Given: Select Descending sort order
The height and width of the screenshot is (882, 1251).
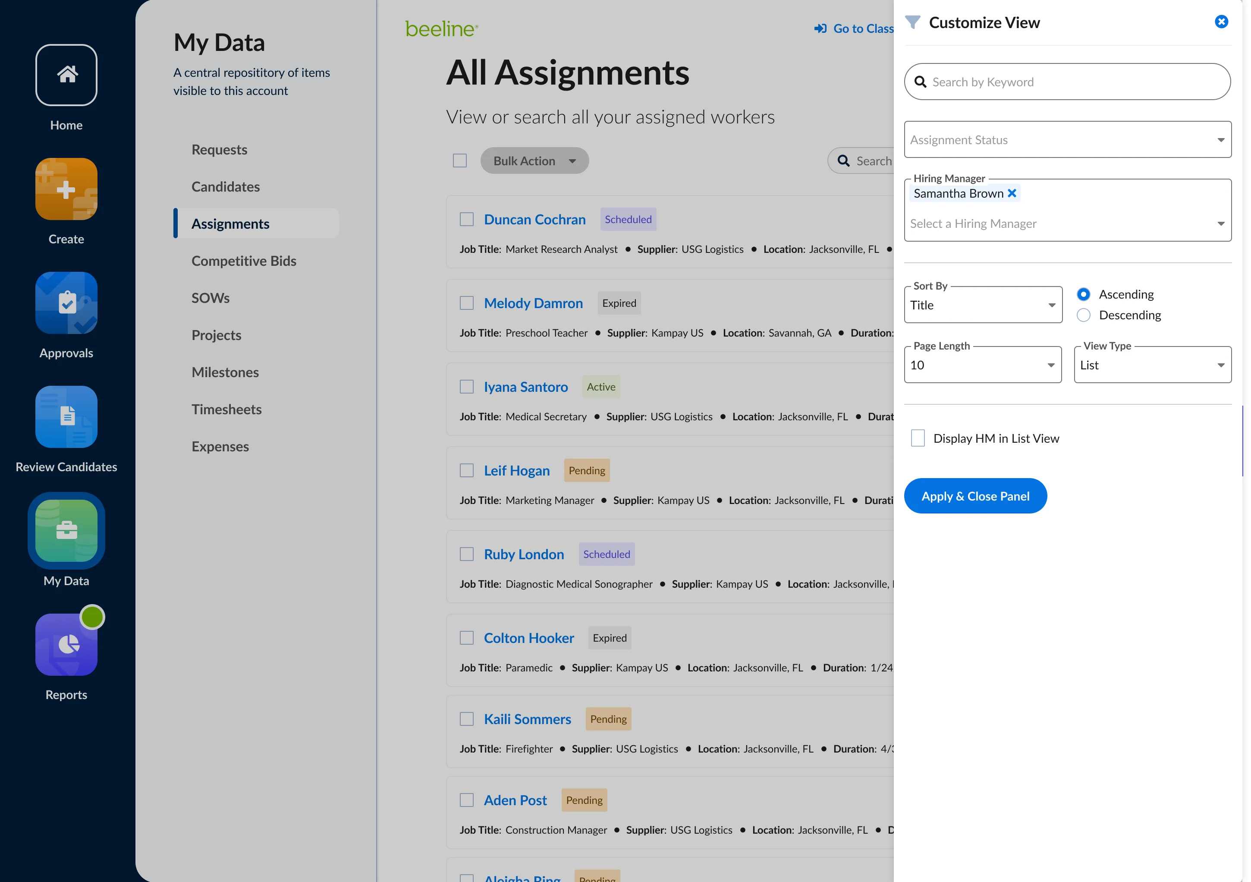Looking at the screenshot, I should pyautogui.click(x=1084, y=315).
